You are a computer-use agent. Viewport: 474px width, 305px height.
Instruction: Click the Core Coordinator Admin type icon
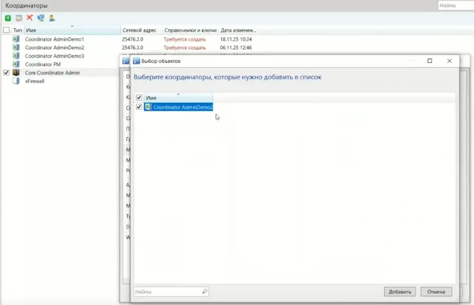(16, 72)
